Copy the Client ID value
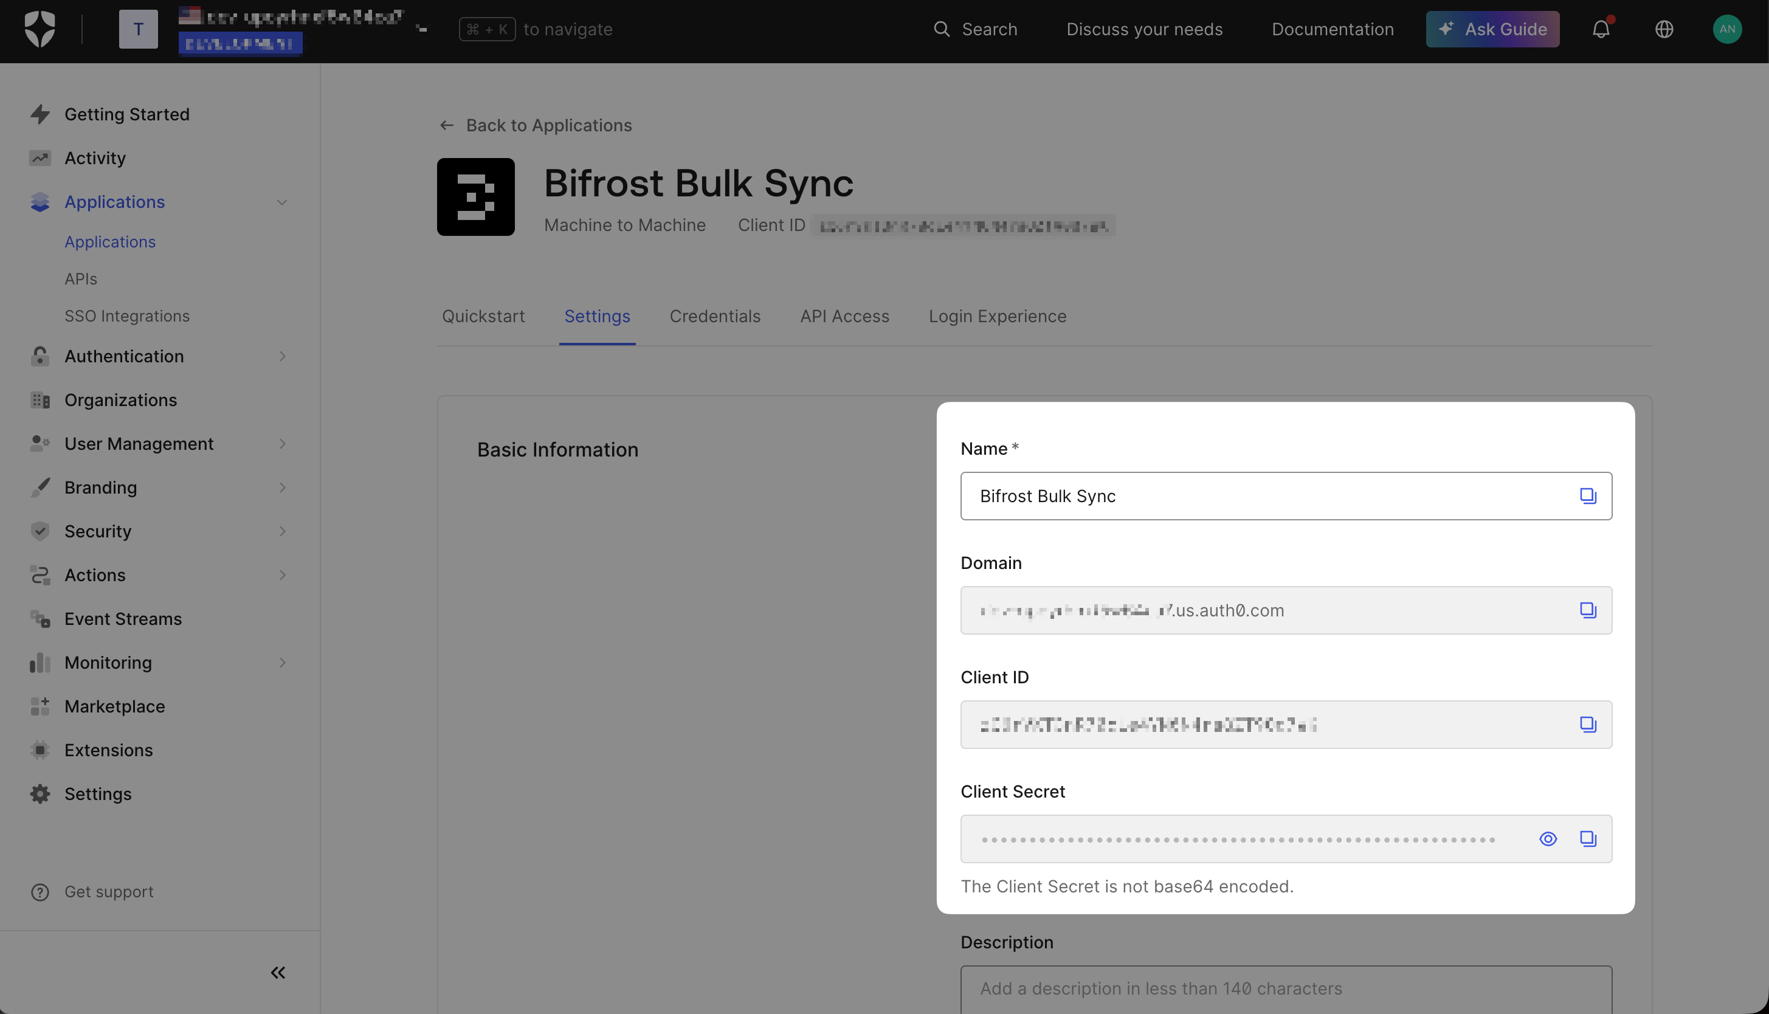This screenshot has height=1014, width=1769. click(1587, 724)
